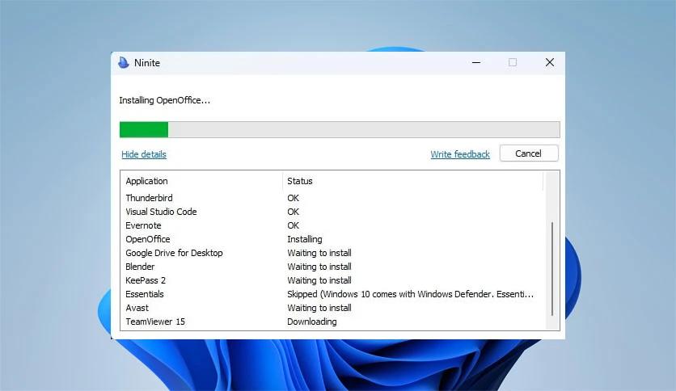Select the Evernote application row
The height and width of the screenshot is (391, 676).
[x=332, y=225]
